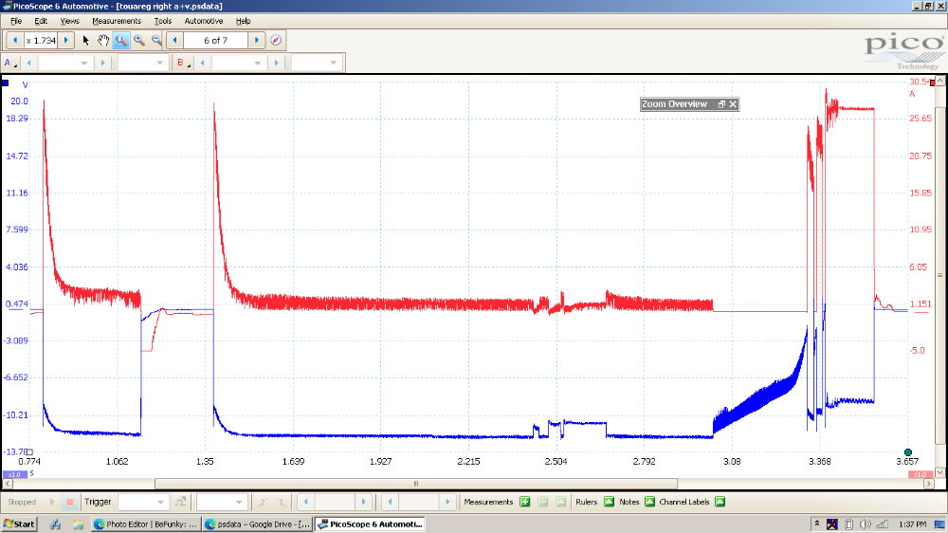Activate the hand pan tool
The image size is (948, 533).
click(x=103, y=41)
